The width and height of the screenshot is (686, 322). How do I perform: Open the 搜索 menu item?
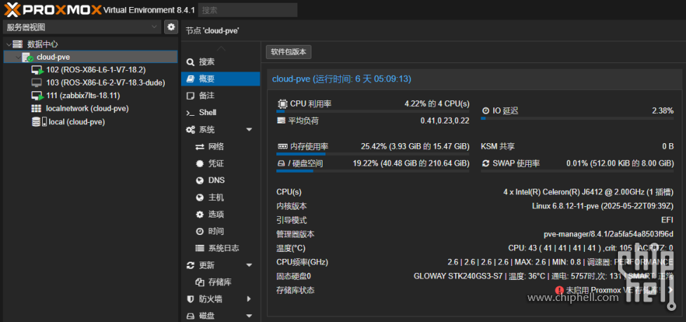tap(220, 62)
